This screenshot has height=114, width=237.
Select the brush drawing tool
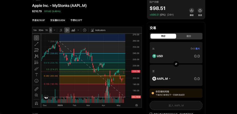[x=37, y=69]
